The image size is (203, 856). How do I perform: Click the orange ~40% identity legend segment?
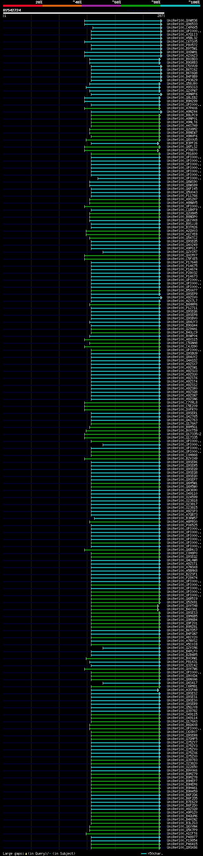click(x=62, y=6)
